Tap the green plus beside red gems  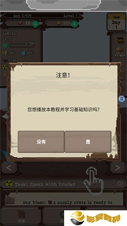coord(35,24)
